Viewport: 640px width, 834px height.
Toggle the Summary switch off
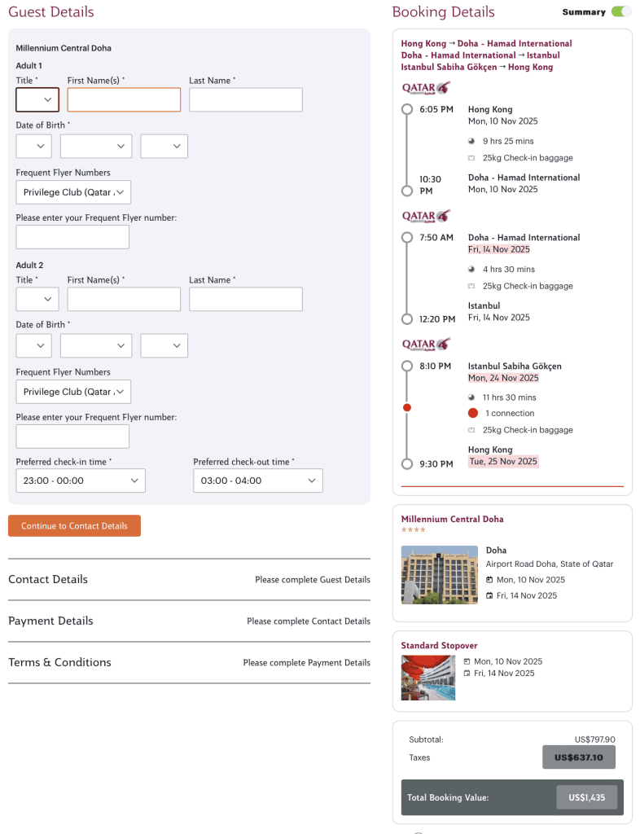click(x=620, y=11)
